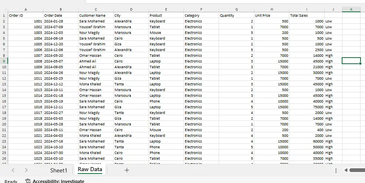This screenshot has height=183, width=365.
Task: Click Laptop product cell in row 23
Action: click(166, 141)
